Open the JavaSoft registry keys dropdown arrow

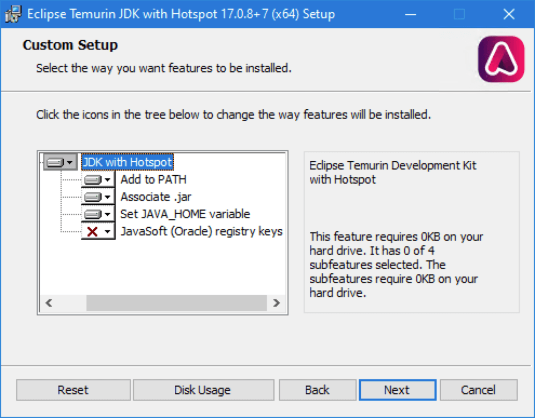coord(107,232)
